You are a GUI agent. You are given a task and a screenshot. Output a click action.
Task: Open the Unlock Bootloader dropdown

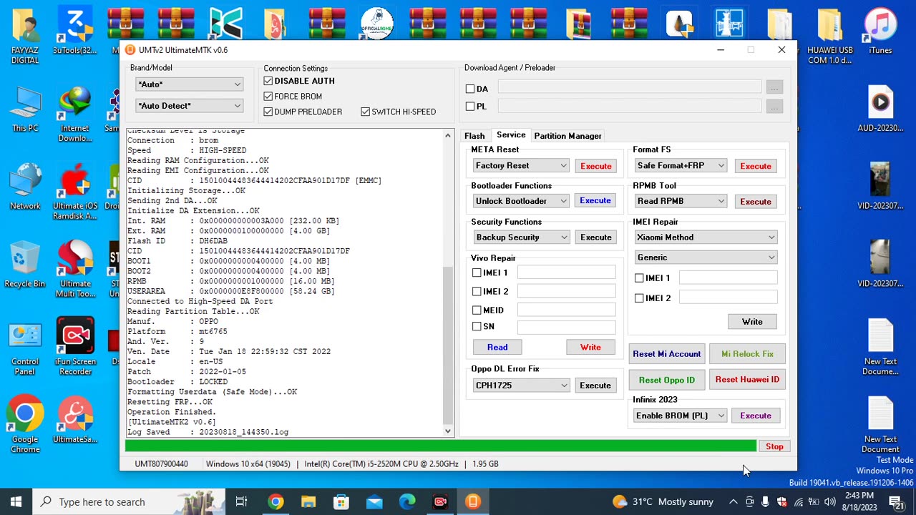pyautogui.click(x=521, y=201)
